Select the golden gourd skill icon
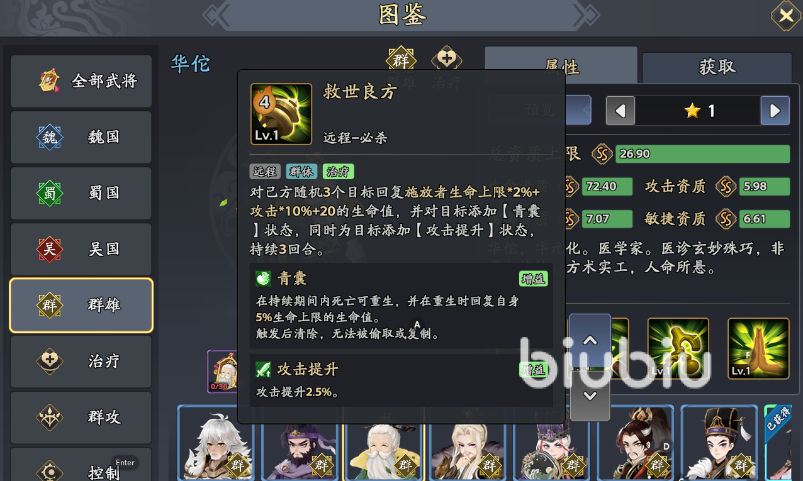Viewport: 803px width, 481px height. pos(678,348)
